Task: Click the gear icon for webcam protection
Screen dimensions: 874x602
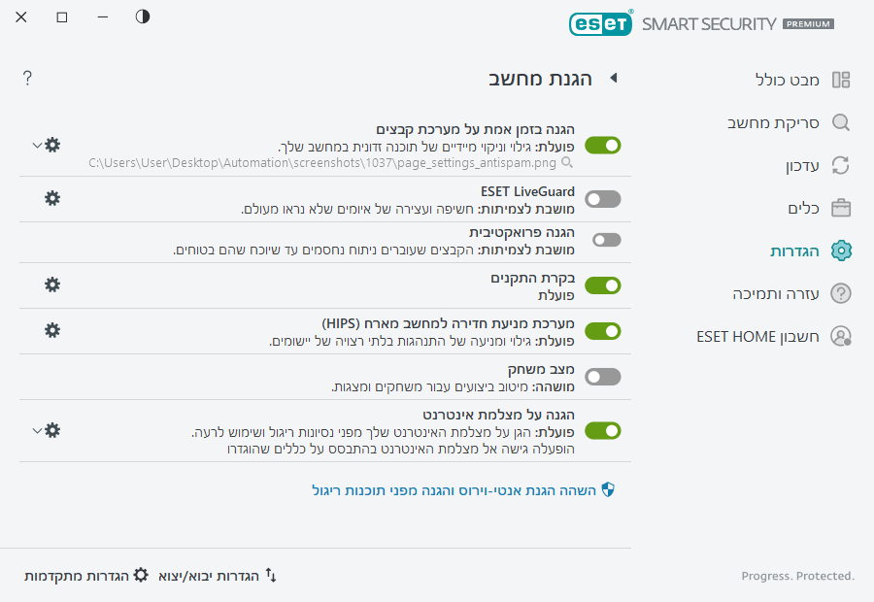Action: coord(52,430)
